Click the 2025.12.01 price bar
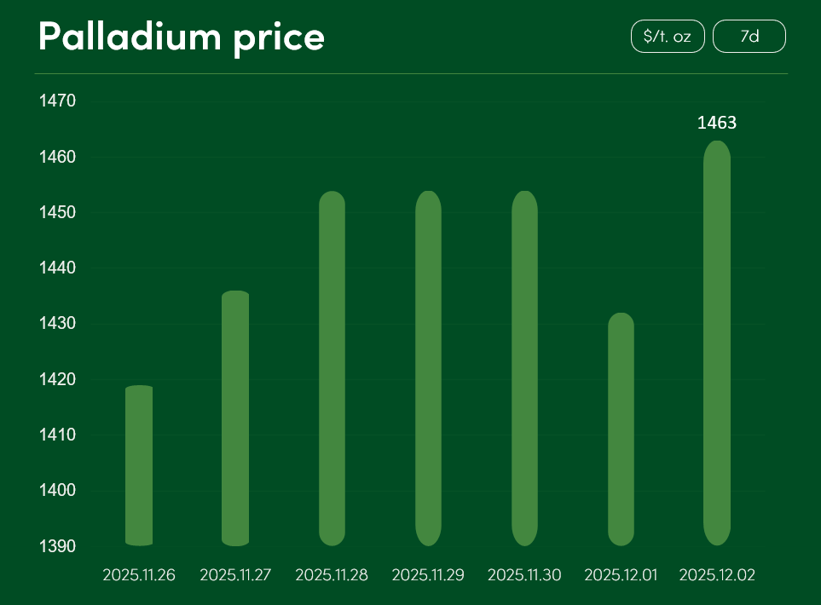 coord(621,429)
